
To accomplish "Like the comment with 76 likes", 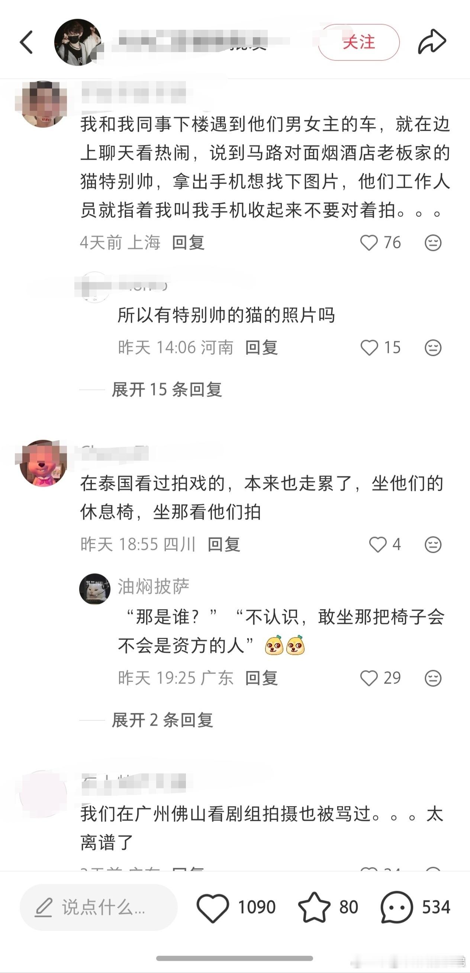I will pos(369,242).
